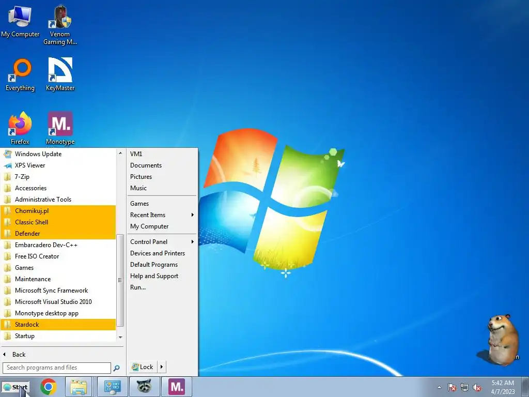Open Monotype app in the taskbar
This screenshot has width=529, height=397.
coord(177,387)
